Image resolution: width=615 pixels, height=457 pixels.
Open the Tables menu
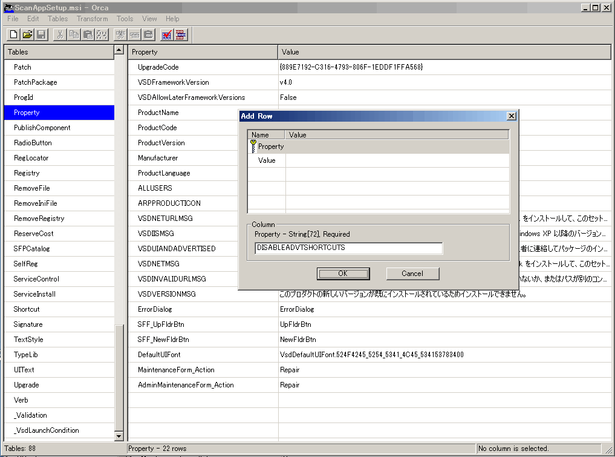(57, 19)
